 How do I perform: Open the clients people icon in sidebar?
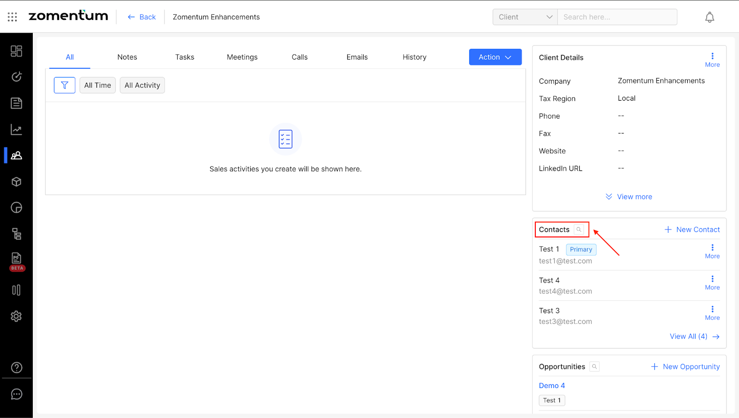pyautogui.click(x=16, y=156)
